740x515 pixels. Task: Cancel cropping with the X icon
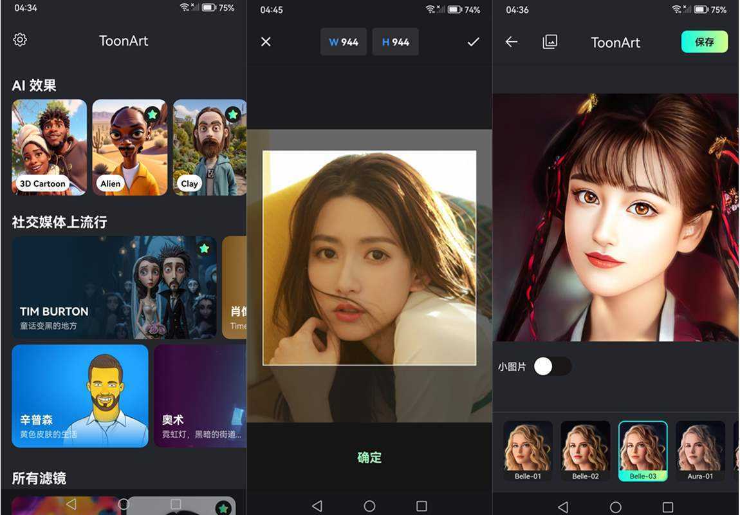pyautogui.click(x=266, y=41)
